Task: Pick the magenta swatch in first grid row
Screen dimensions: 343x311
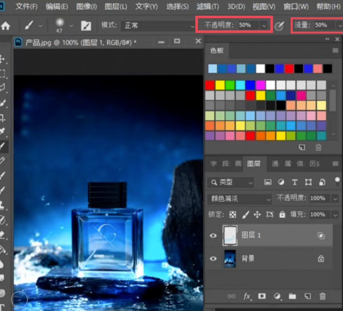Action: point(260,85)
